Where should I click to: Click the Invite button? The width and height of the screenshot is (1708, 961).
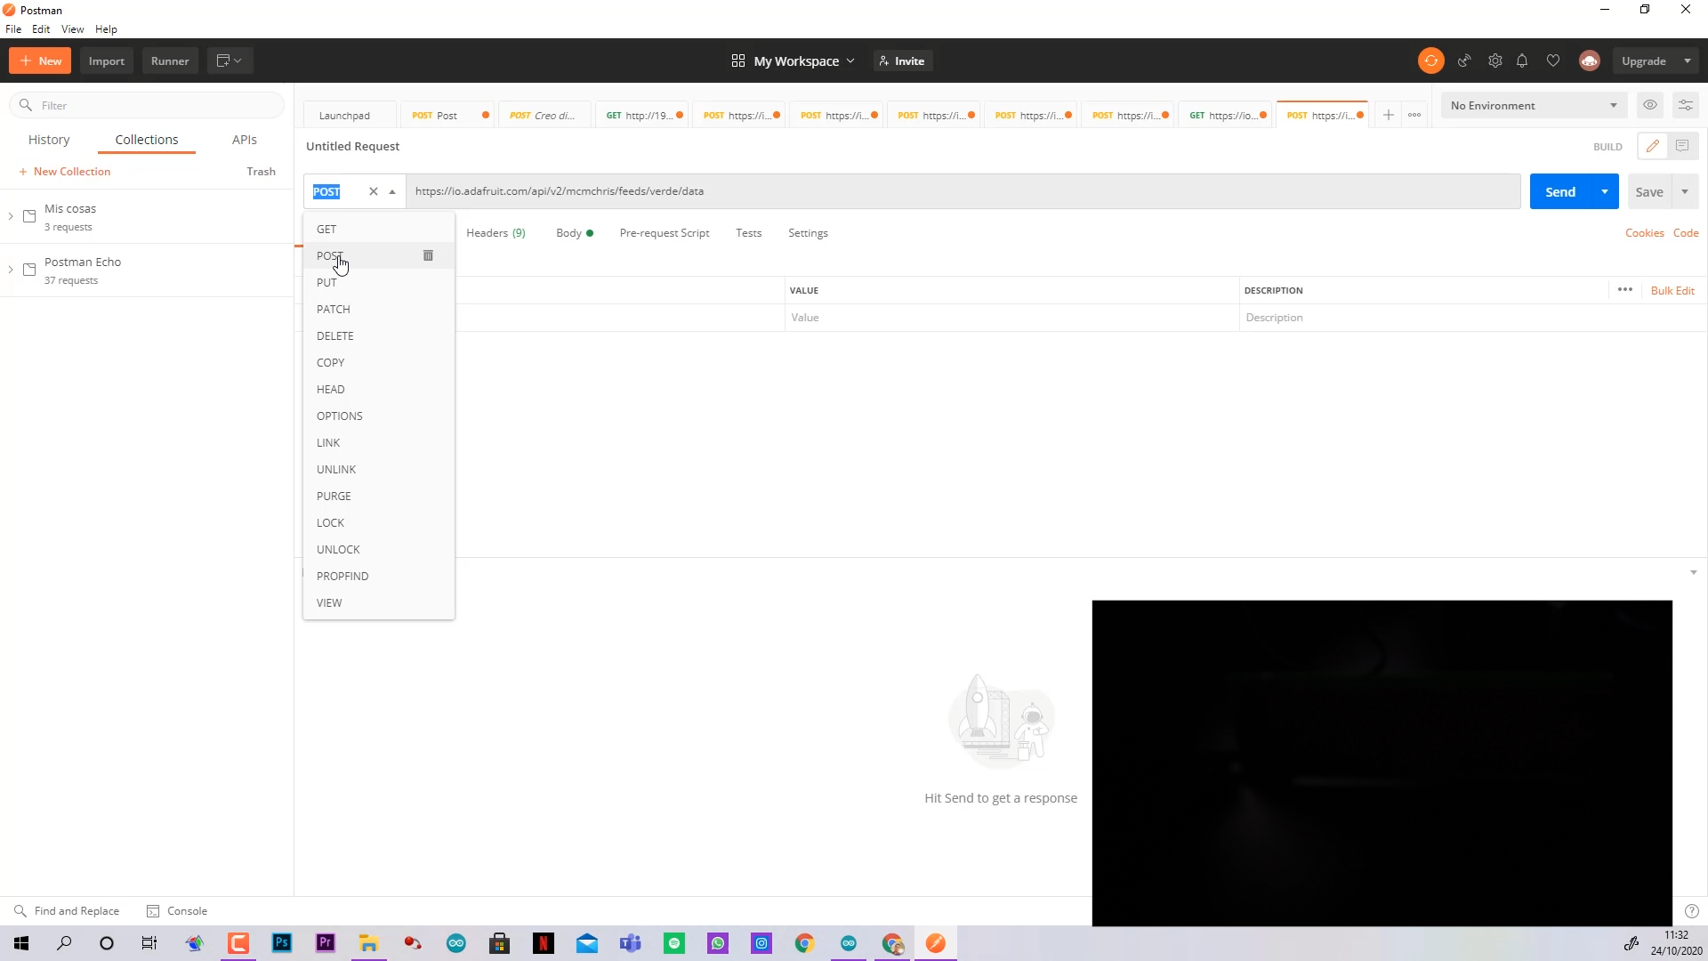point(902,61)
